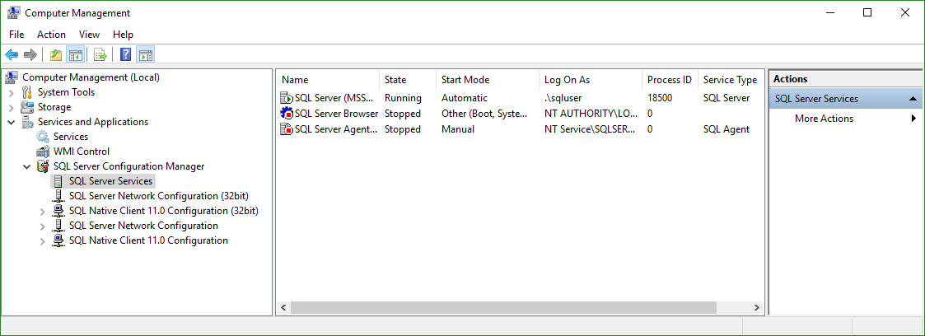925x336 pixels.
Task: Toggle Show/Hide Console Tree toolbar icon
Action: [x=75, y=55]
